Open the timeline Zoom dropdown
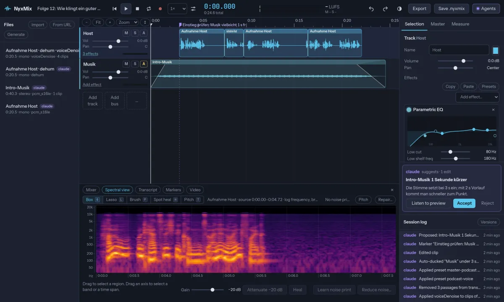504x302 pixels. pyautogui.click(x=127, y=22)
